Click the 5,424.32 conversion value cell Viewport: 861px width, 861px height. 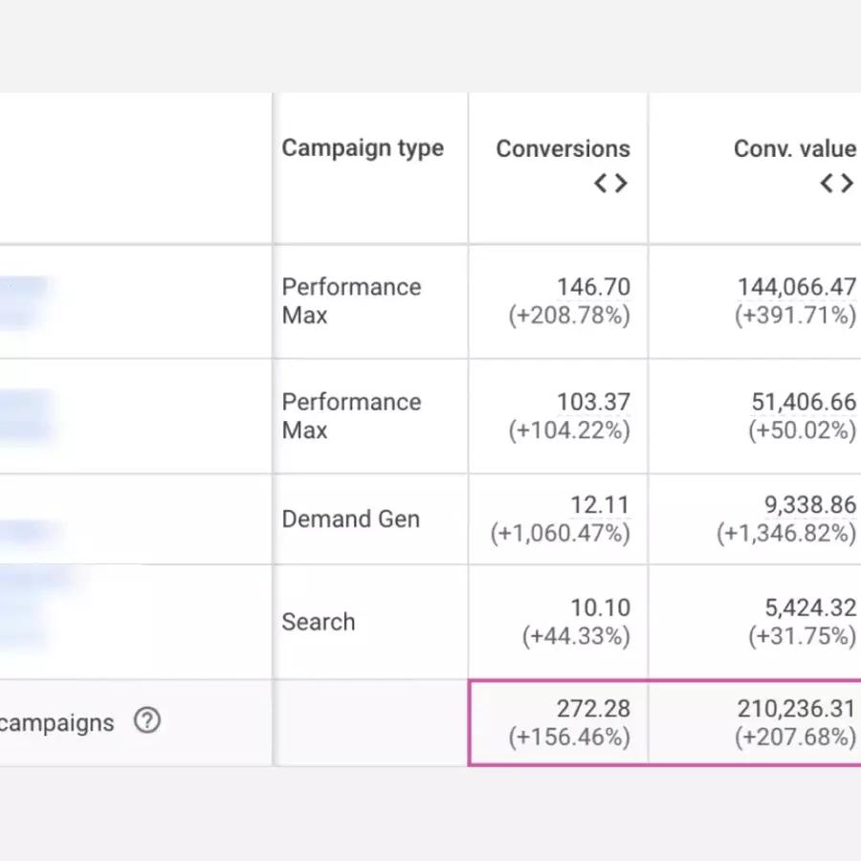coord(810,607)
